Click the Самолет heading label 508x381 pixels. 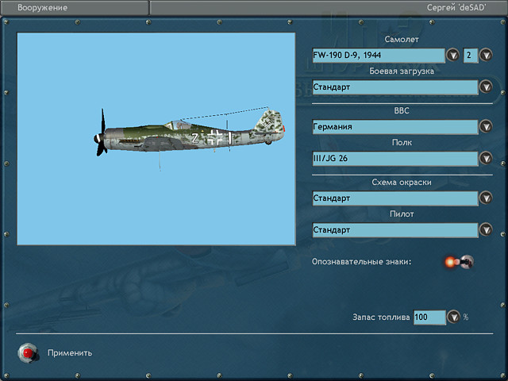402,39
